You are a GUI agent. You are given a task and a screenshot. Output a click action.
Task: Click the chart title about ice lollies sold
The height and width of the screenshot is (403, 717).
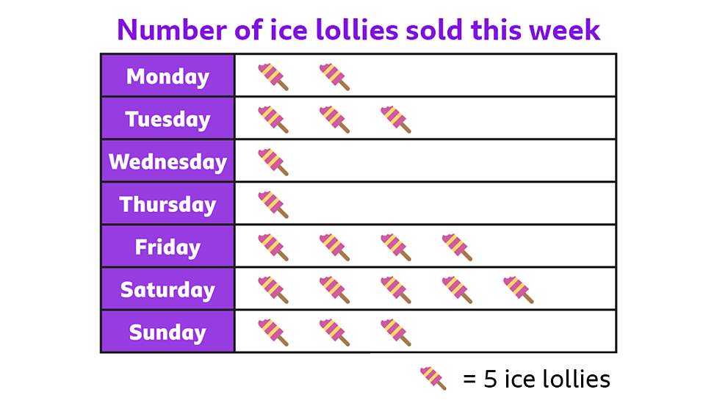coord(358,30)
